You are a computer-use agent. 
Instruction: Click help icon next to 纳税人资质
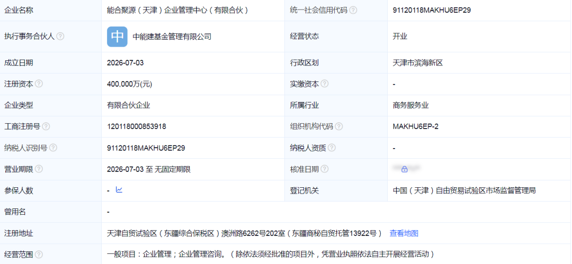tap(332, 148)
